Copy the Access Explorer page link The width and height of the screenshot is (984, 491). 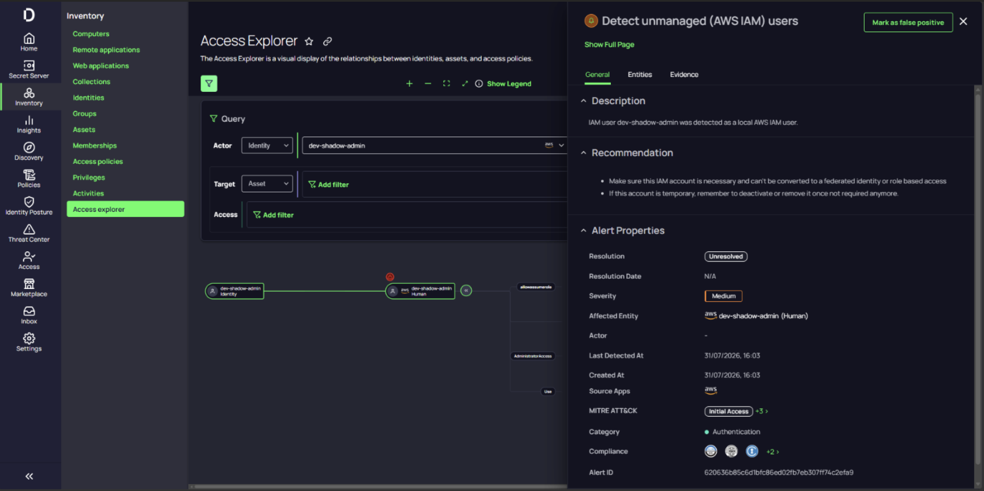[327, 41]
